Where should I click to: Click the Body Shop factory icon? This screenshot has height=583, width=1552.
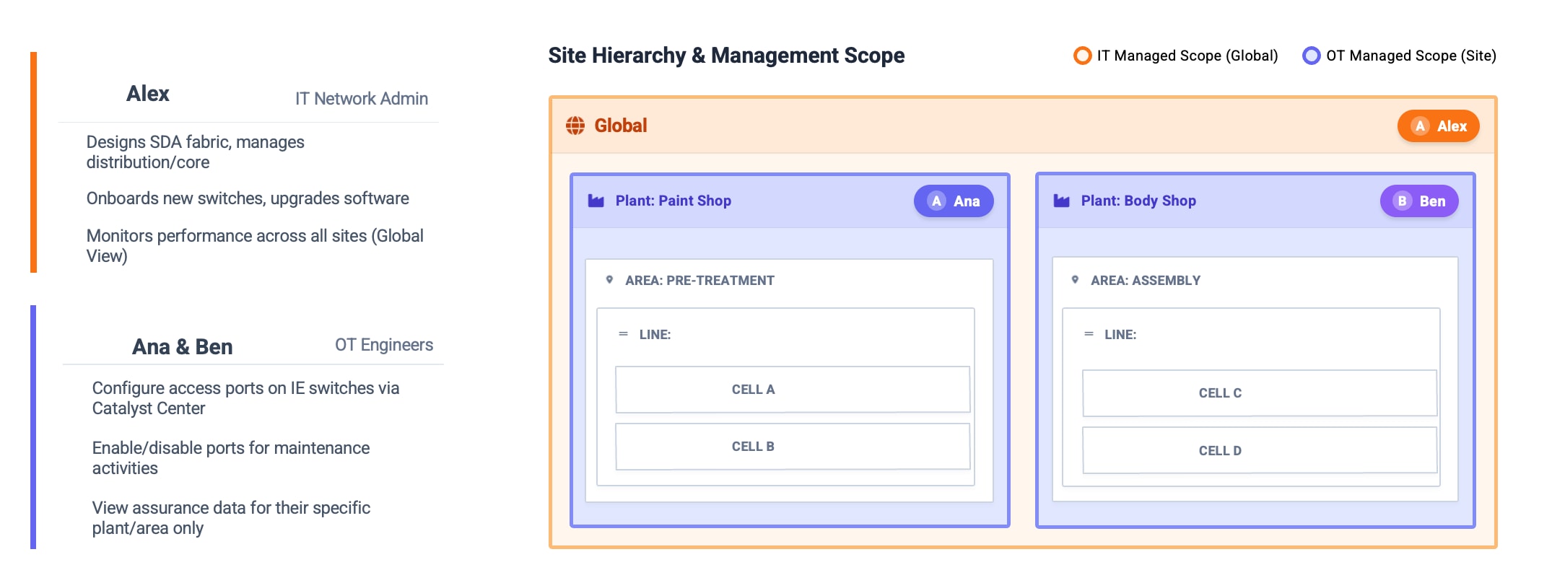[1061, 201]
